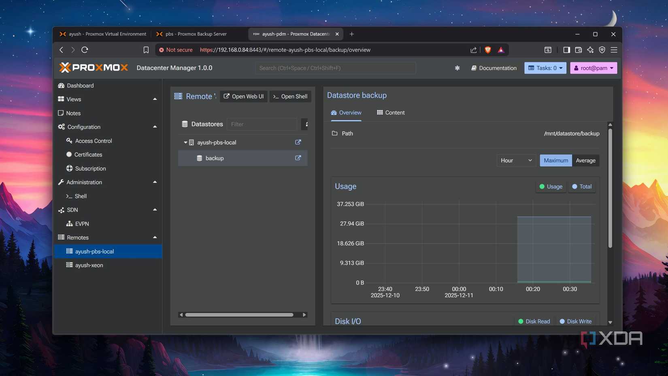The image size is (668, 376).
Task: Toggle Disk Write in the Disk I/O legend
Action: tap(576, 321)
